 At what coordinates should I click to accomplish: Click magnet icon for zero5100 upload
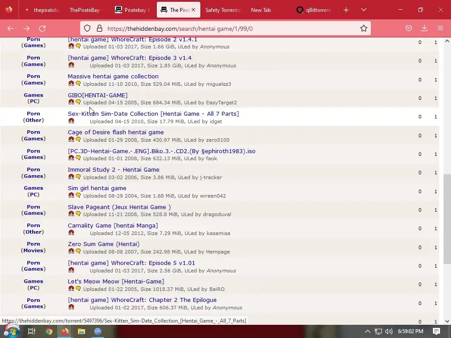pyautogui.click(x=71, y=139)
